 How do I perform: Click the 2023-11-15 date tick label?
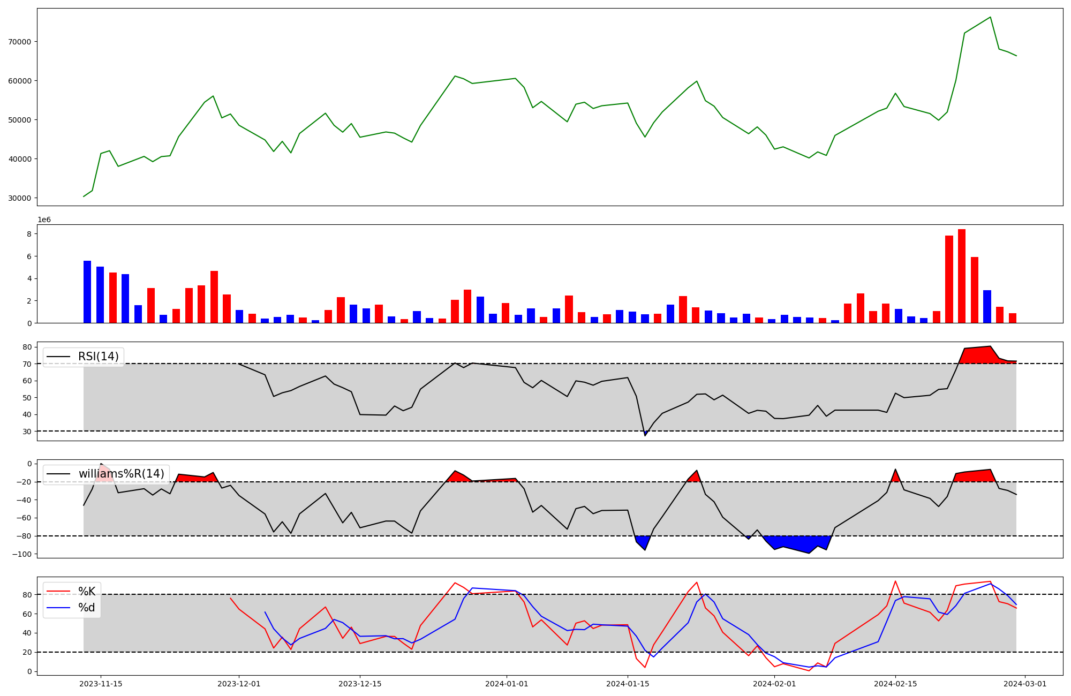101,684
